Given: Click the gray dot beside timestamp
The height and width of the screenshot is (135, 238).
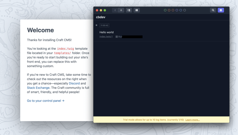Looking at the screenshot, I should click(96, 25).
